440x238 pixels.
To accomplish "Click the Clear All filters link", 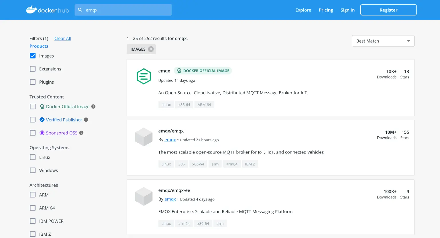I will (x=62, y=38).
